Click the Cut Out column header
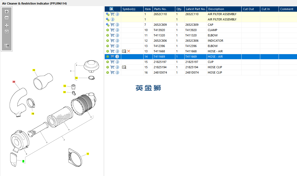The width and height of the screenshot is (297, 176). coord(251,9)
